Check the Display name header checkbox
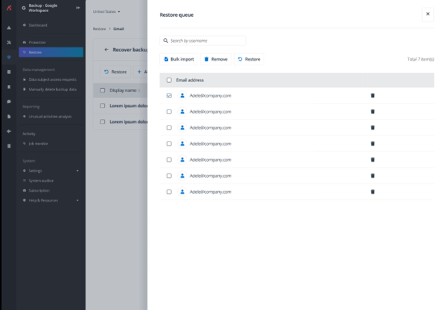This screenshot has width=444, height=310. pos(102,90)
